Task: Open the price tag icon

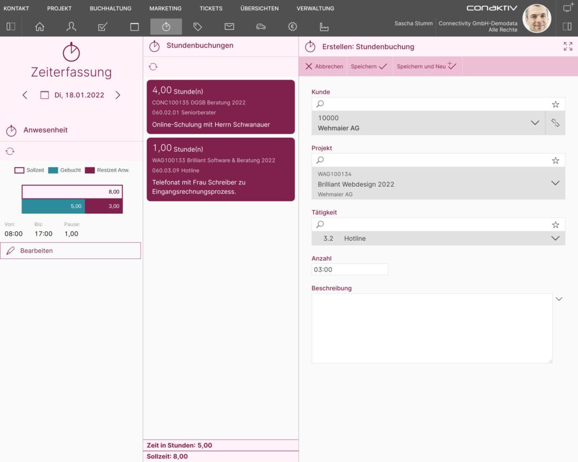Action: click(198, 27)
